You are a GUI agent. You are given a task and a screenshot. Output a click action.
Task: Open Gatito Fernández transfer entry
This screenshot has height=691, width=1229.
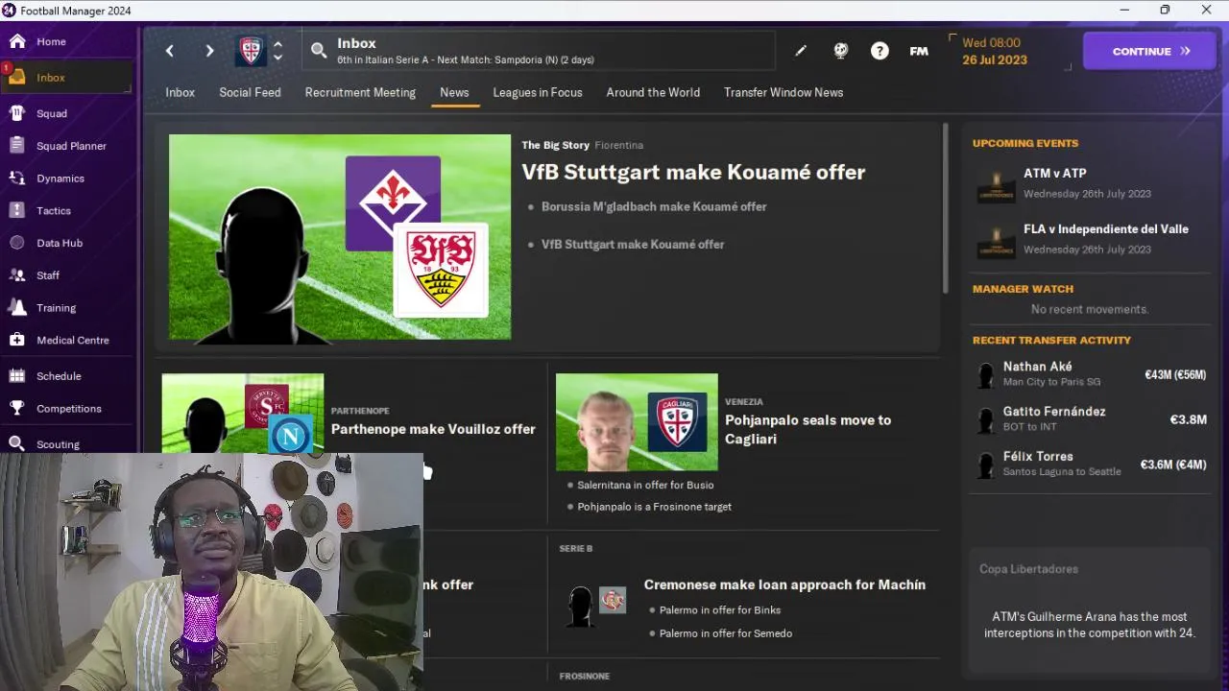click(x=1091, y=418)
